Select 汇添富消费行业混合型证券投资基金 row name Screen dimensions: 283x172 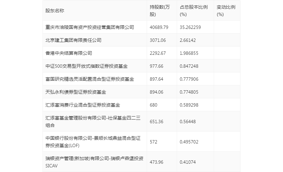(83, 105)
